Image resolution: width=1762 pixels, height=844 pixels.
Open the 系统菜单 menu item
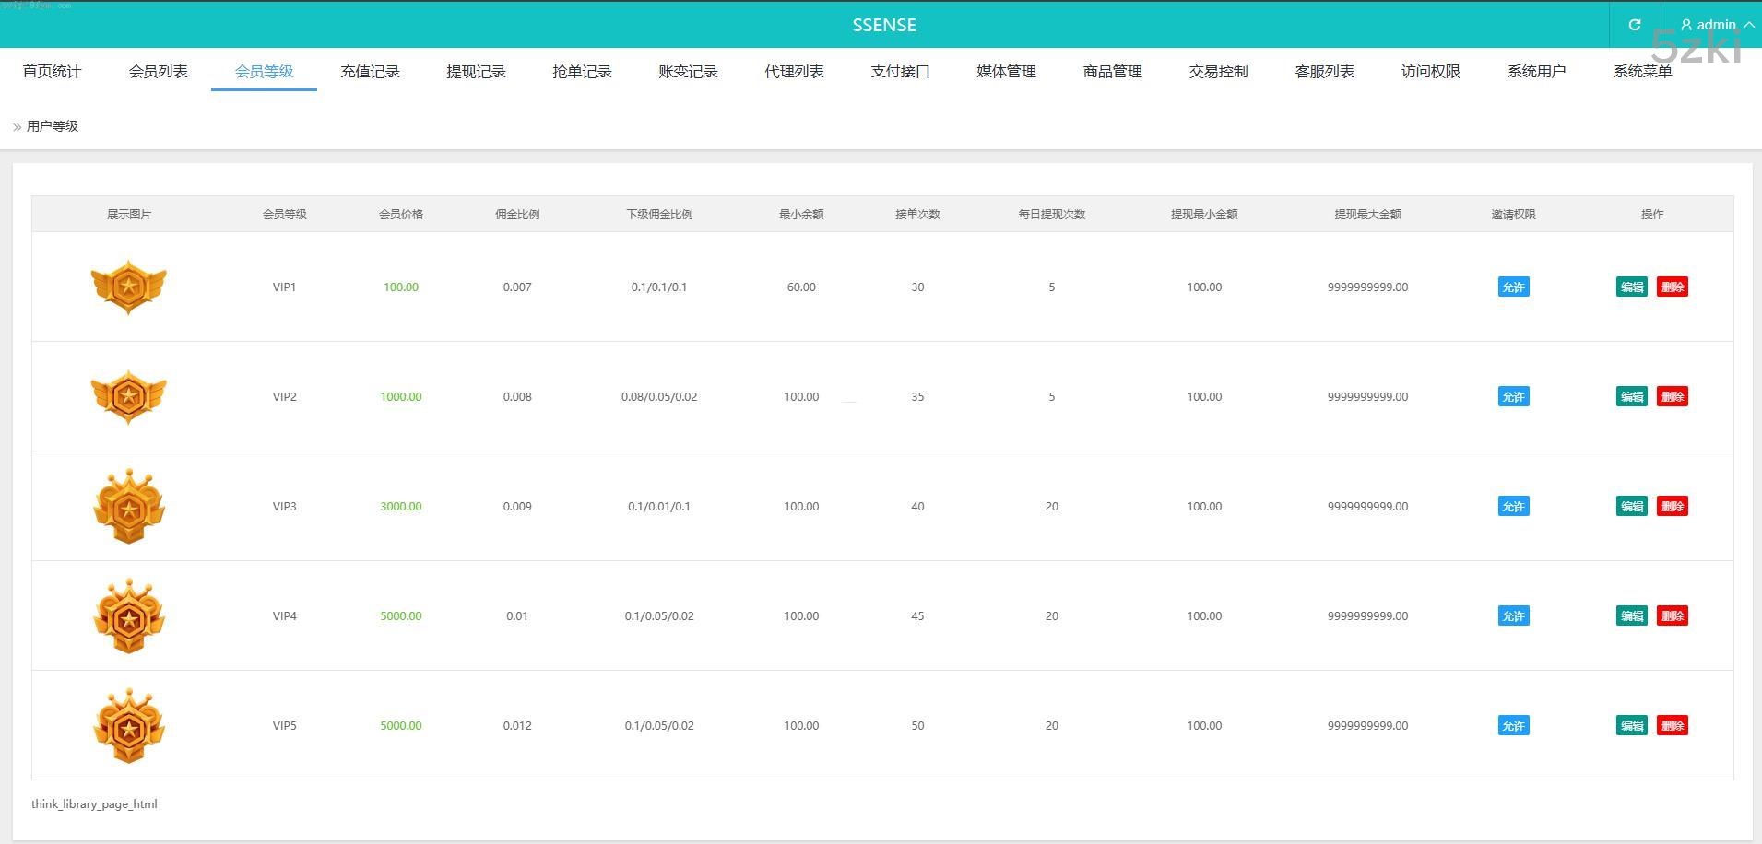(1642, 71)
